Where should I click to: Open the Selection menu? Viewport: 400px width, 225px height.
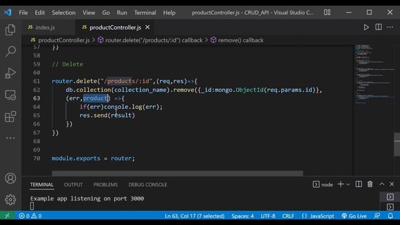pyautogui.click(x=64, y=12)
